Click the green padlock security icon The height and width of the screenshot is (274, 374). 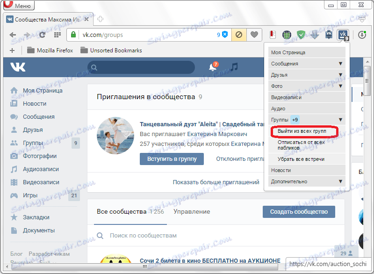[x=73, y=35]
